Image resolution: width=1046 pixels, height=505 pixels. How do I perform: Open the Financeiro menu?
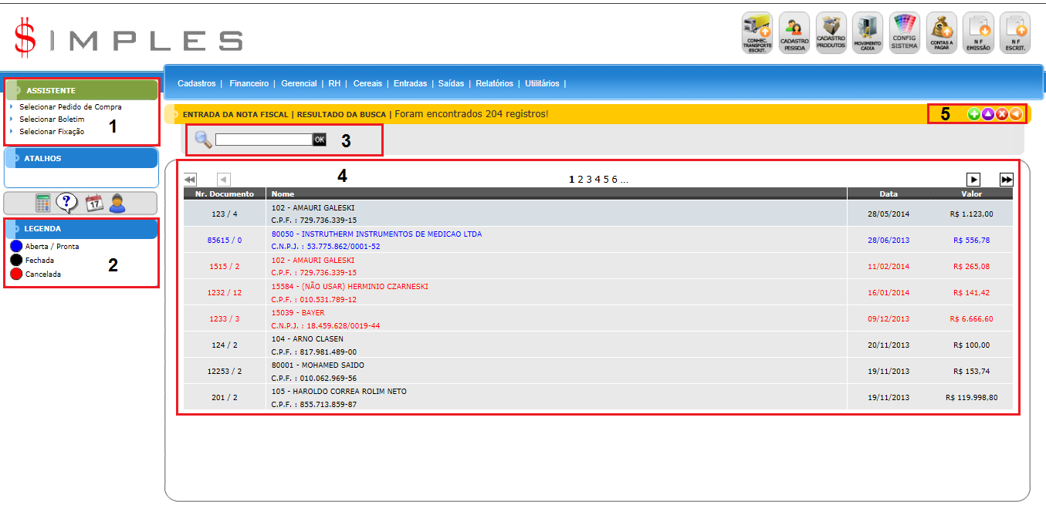(249, 83)
